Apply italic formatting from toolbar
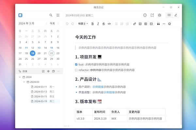The image size is (196, 130). pos(98,24)
